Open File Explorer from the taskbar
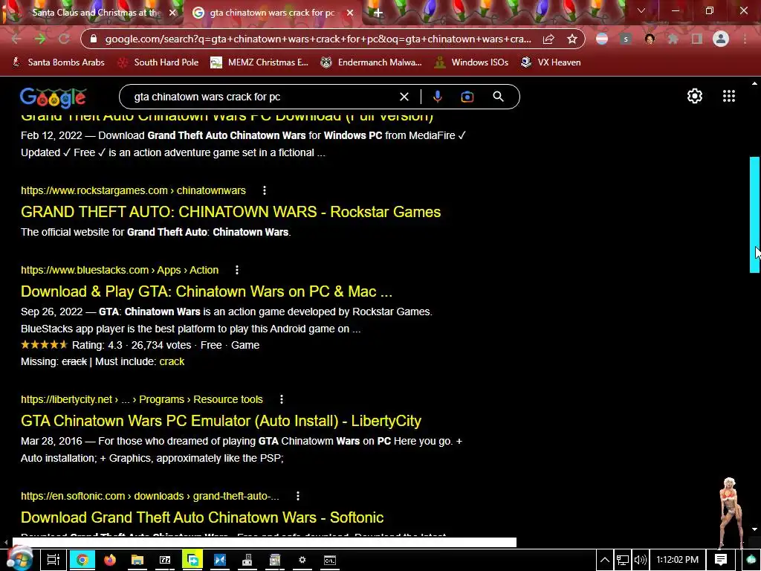 137,560
